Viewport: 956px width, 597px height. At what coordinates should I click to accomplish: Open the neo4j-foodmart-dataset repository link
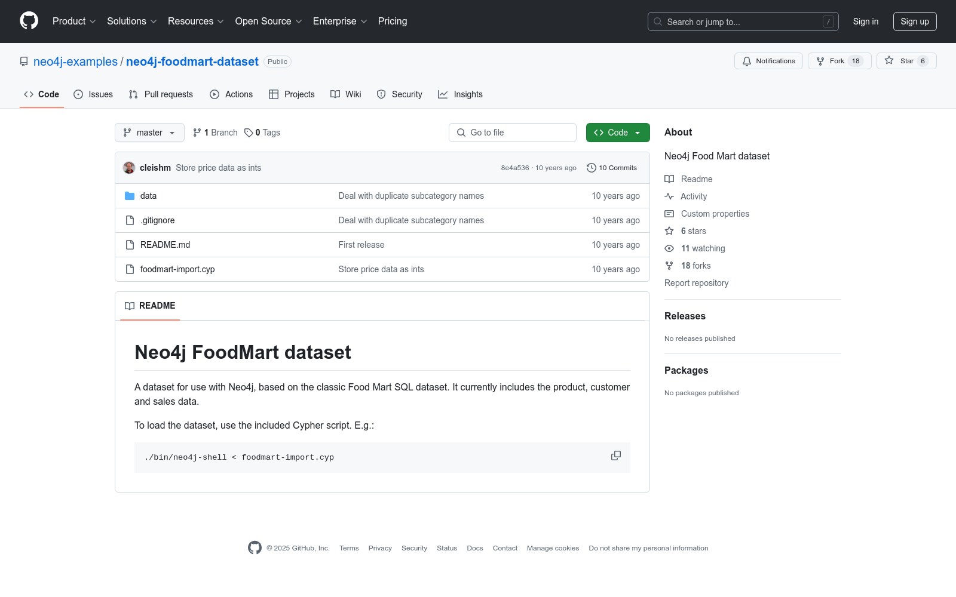(192, 61)
